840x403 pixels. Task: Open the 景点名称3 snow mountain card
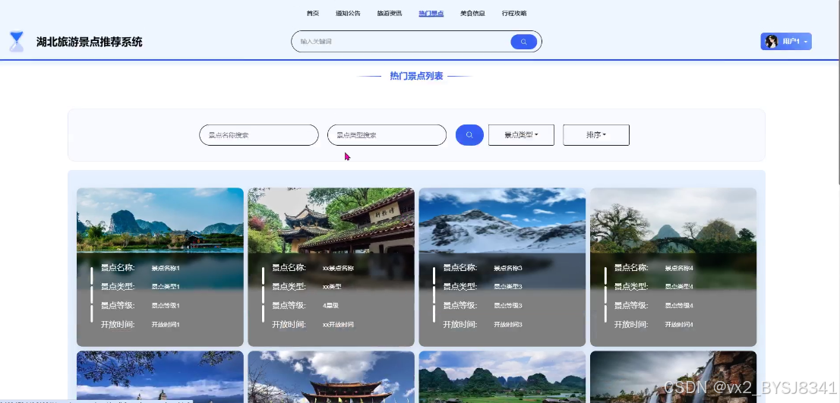(x=502, y=267)
